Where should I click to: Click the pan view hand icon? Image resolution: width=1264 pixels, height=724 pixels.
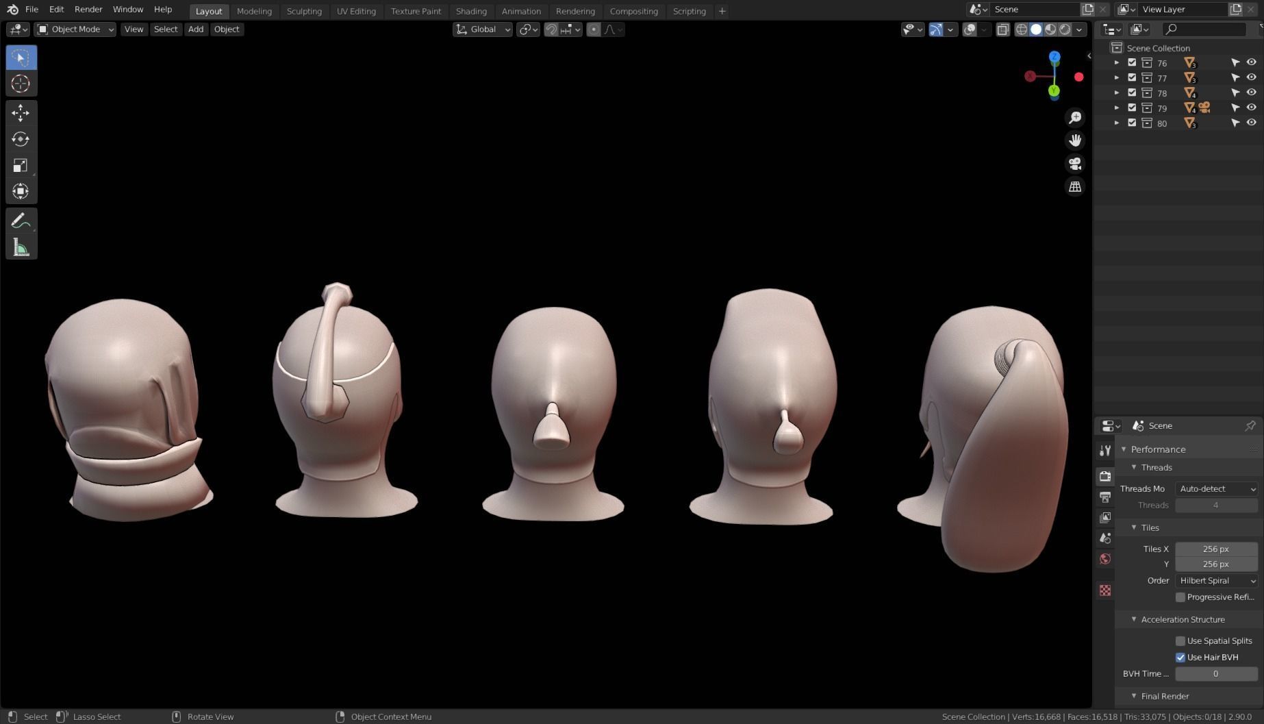pos(1075,140)
